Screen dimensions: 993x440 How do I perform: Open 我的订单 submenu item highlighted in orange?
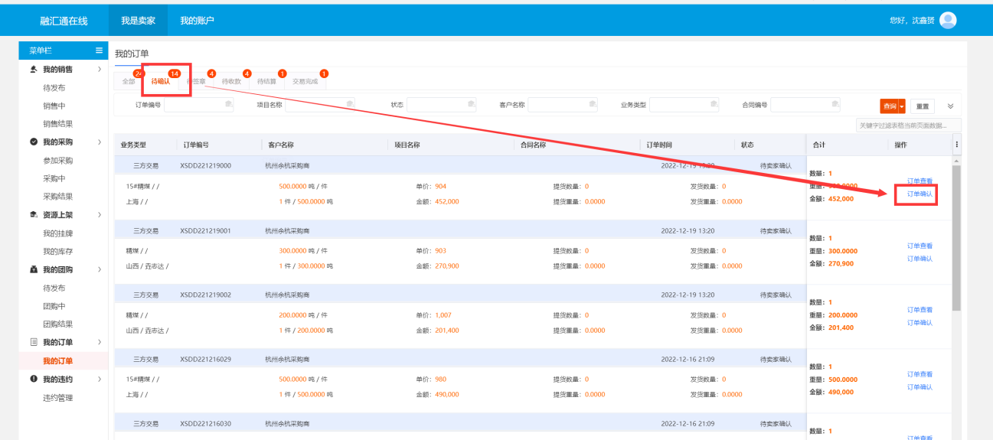point(58,361)
